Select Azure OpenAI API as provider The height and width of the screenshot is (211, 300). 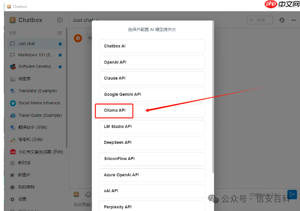coord(152,175)
